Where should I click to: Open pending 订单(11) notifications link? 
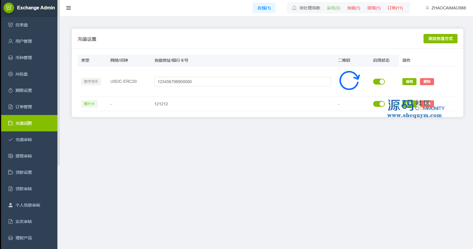[395, 8]
